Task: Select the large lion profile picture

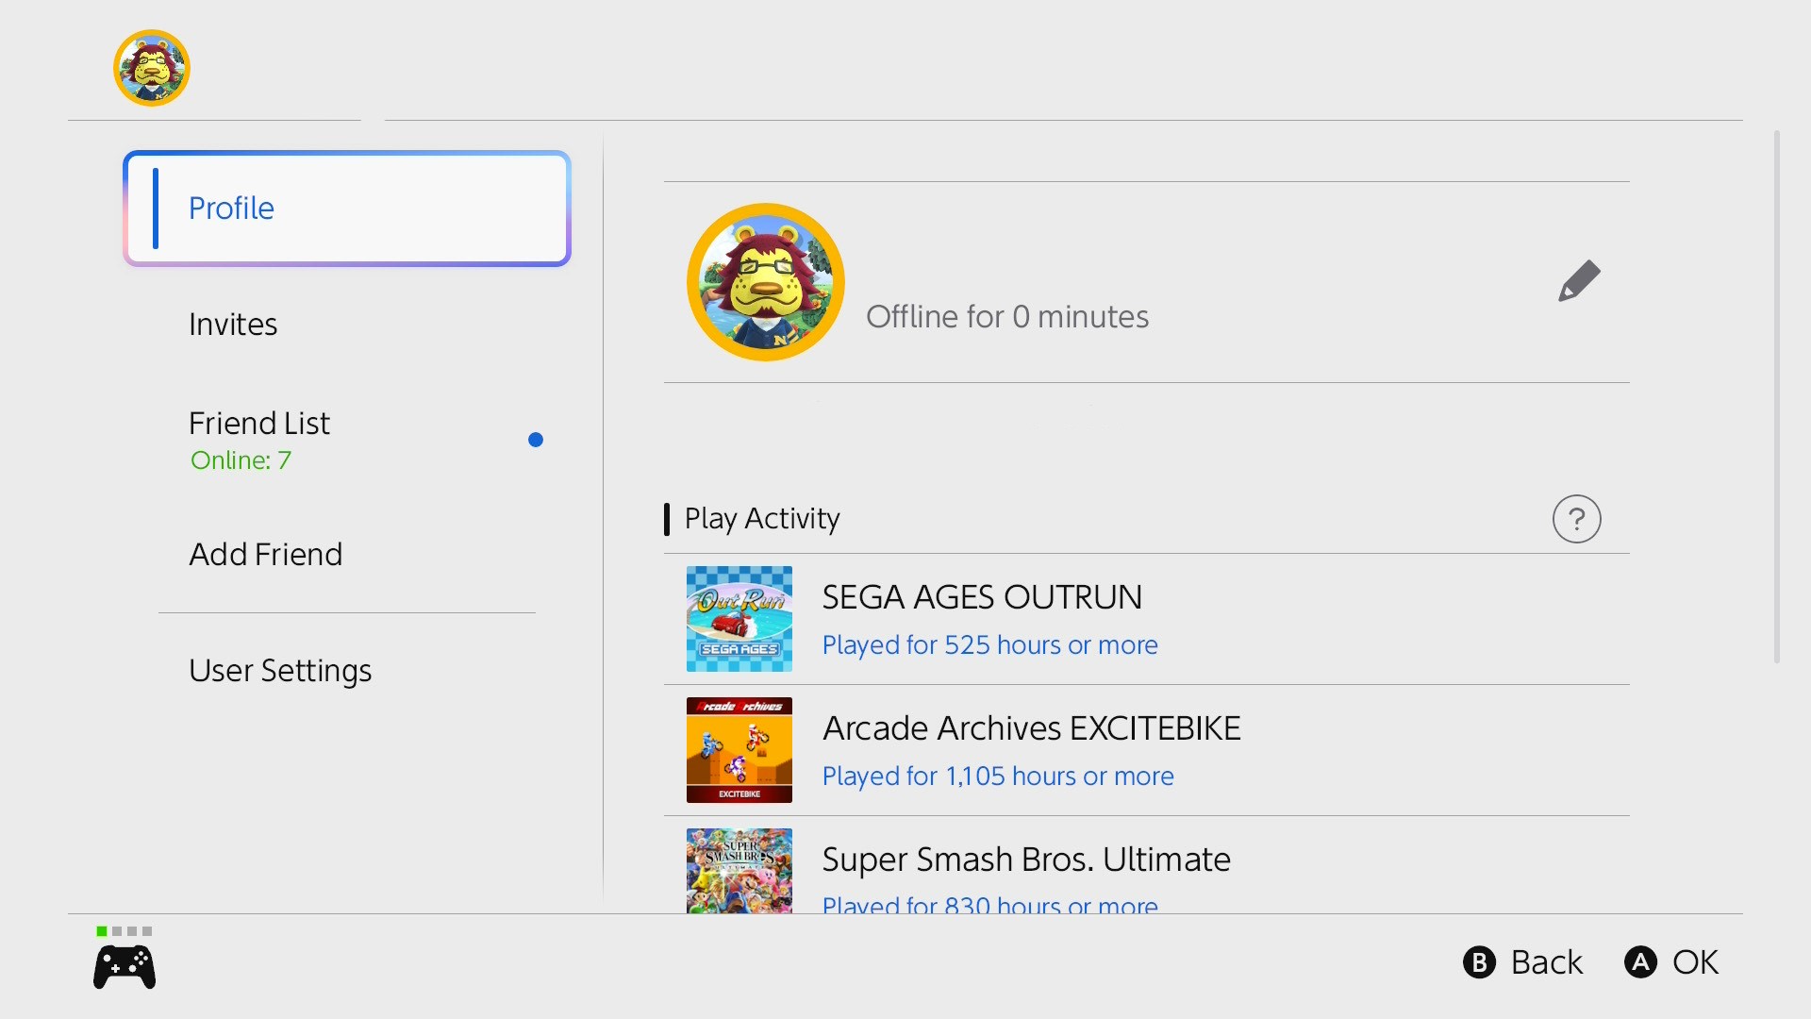Action: click(766, 282)
